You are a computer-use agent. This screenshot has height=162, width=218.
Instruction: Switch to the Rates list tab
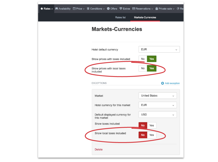(120, 17)
